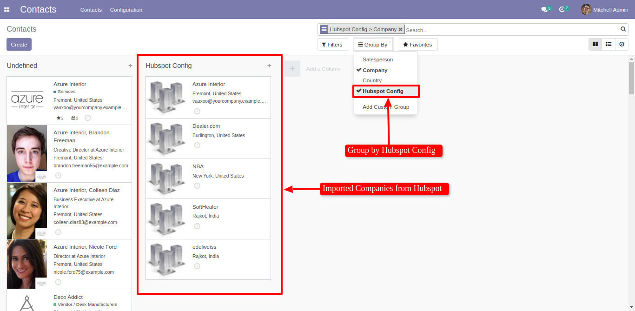
Task: Switch to list view
Action: point(609,44)
